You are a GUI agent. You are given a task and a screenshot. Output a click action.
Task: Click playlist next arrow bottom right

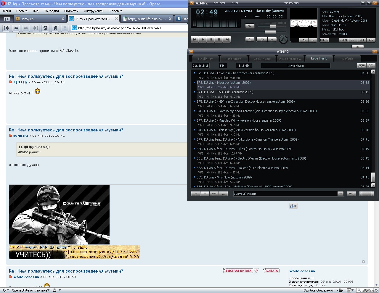(372, 194)
